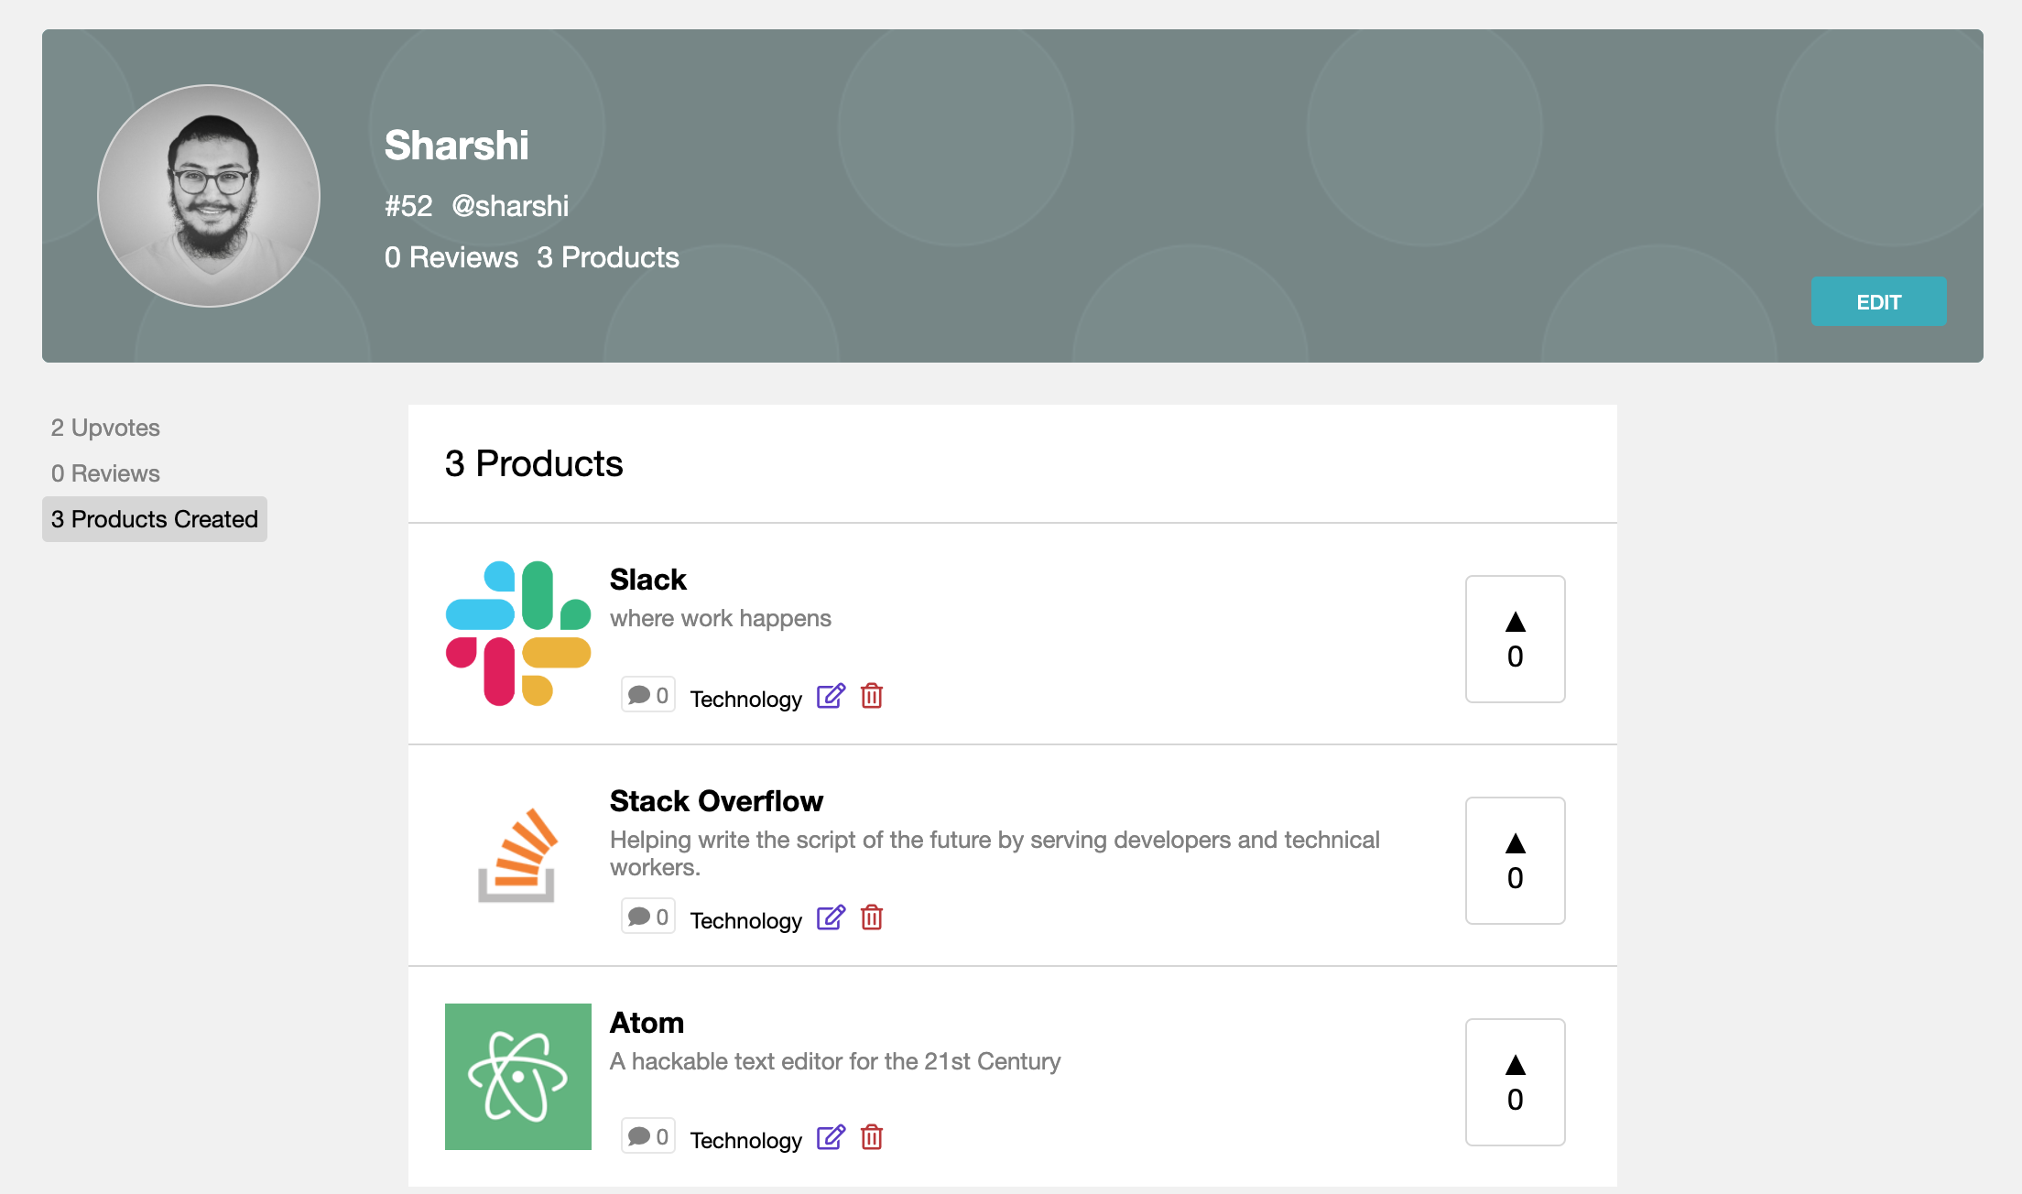Open Slack comments count bubble
The height and width of the screenshot is (1194, 2022).
coord(648,695)
